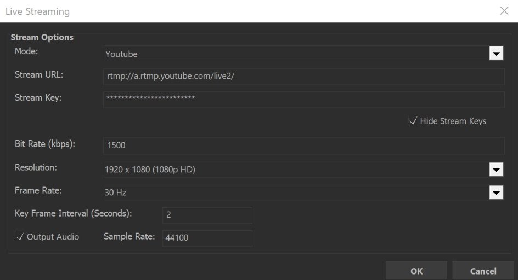Click the Sample Rate input field

pyautogui.click(x=207, y=238)
